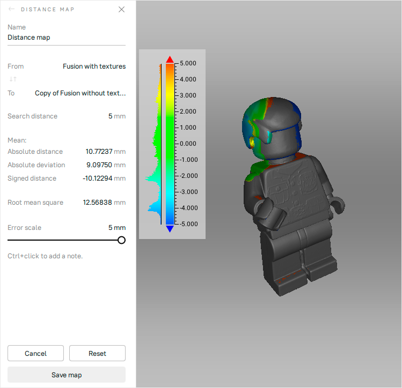
Task: Click the 3.000 scale label
Action: pyautogui.click(x=188, y=95)
